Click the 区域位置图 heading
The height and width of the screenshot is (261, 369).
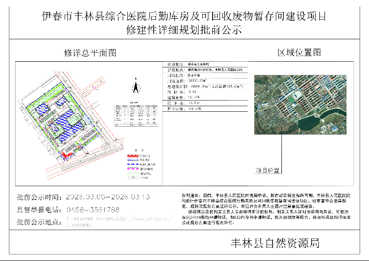click(x=299, y=52)
